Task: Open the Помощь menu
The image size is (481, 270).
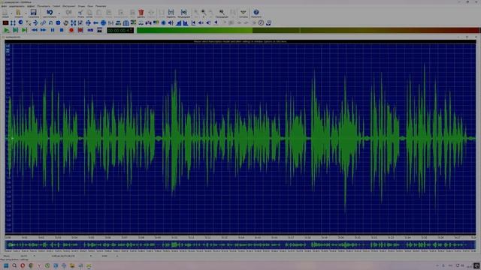Action: point(101,6)
